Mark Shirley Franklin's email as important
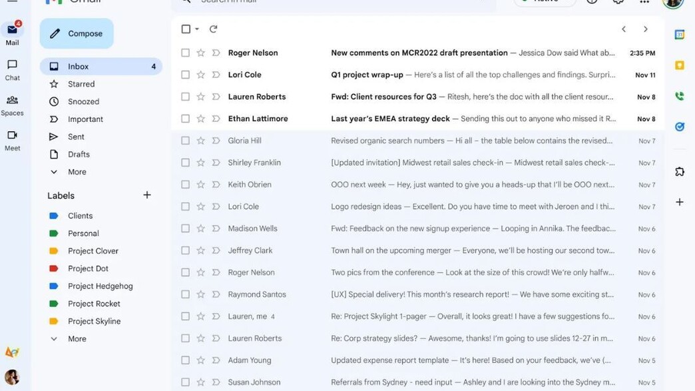695x391 pixels. [x=216, y=163]
